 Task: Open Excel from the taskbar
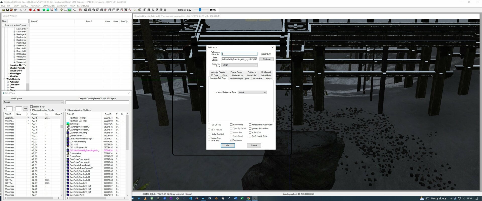(x=242, y=198)
